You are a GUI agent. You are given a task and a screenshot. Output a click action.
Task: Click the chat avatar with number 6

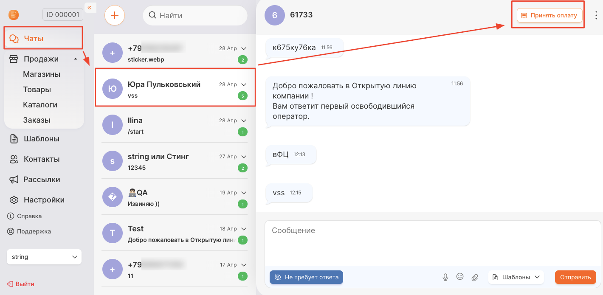click(x=275, y=15)
